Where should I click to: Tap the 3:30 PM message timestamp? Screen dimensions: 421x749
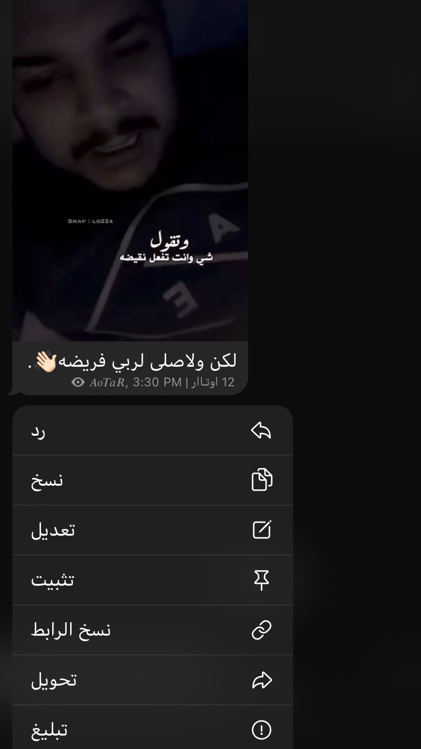[157, 382]
